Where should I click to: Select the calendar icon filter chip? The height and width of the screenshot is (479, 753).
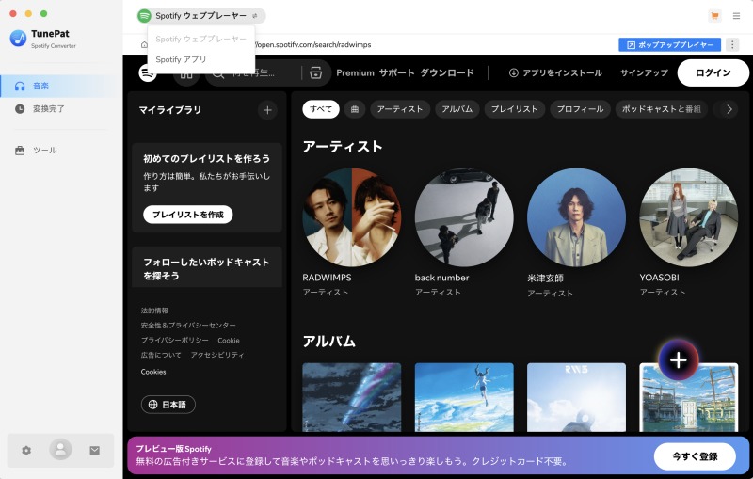pyautogui.click(x=355, y=109)
